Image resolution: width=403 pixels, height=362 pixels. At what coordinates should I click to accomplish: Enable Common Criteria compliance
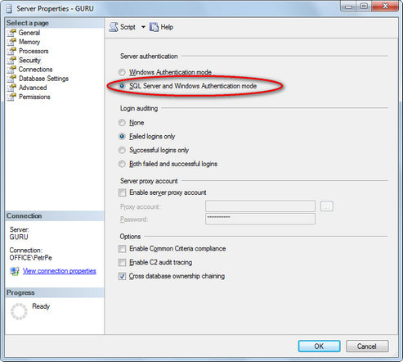pyautogui.click(x=122, y=249)
